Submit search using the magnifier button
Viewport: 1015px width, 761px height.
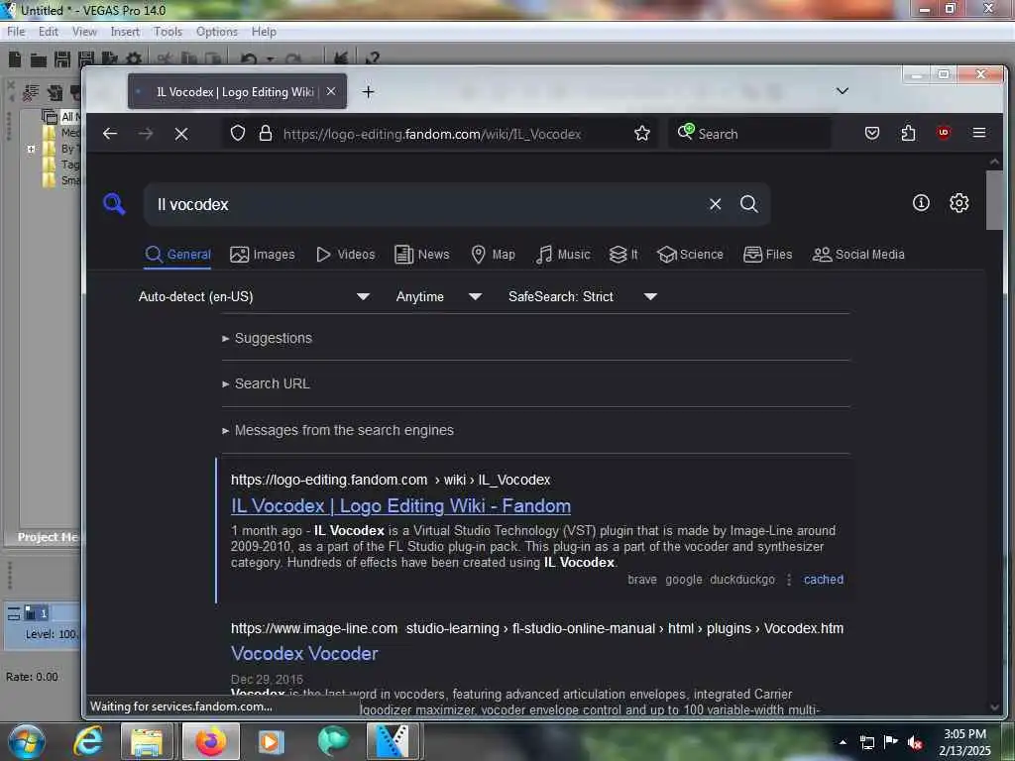(749, 204)
